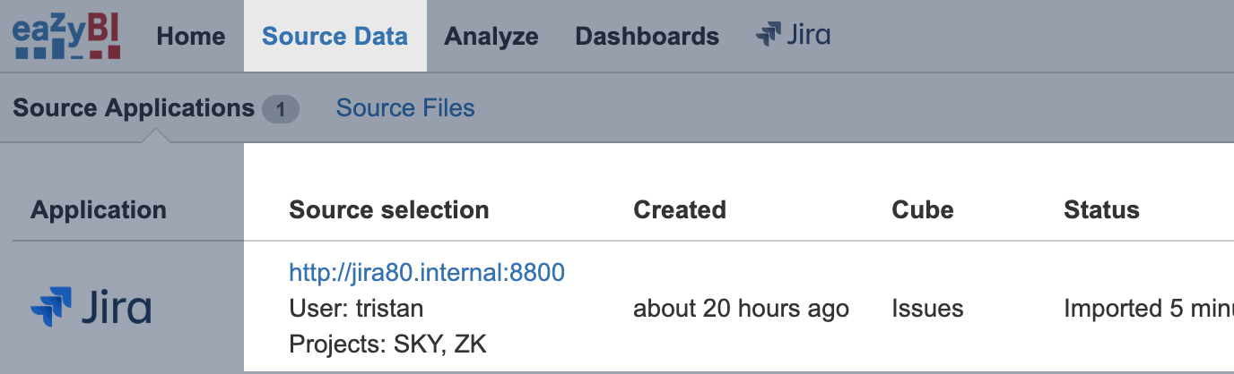Screen dimensions: 1234x374
Task: Click the Application column header
Action: 99,210
